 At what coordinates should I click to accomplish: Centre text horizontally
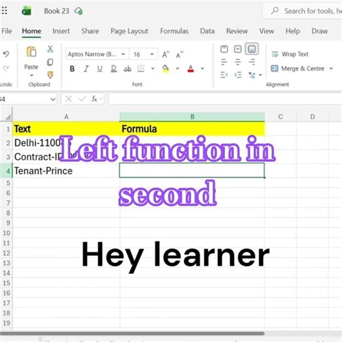pos(238,62)
